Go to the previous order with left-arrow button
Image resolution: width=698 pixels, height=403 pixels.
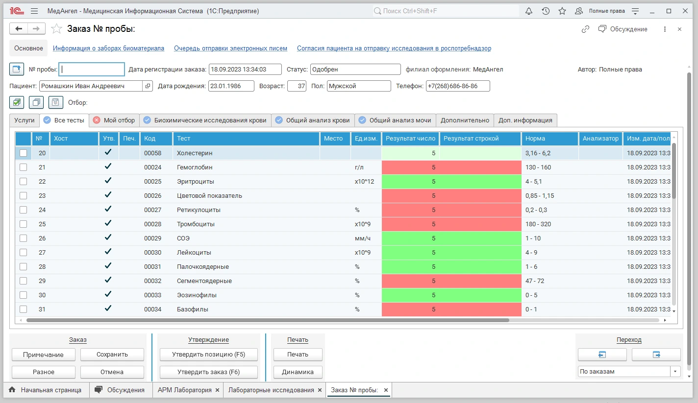[602, 355]
